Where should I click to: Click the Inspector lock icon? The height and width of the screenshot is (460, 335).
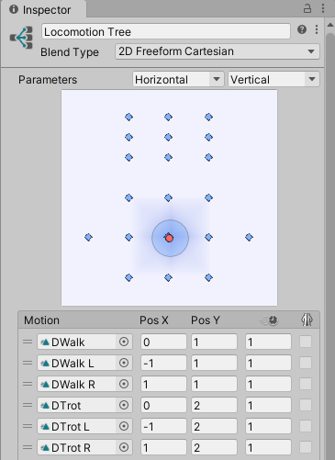307,8
